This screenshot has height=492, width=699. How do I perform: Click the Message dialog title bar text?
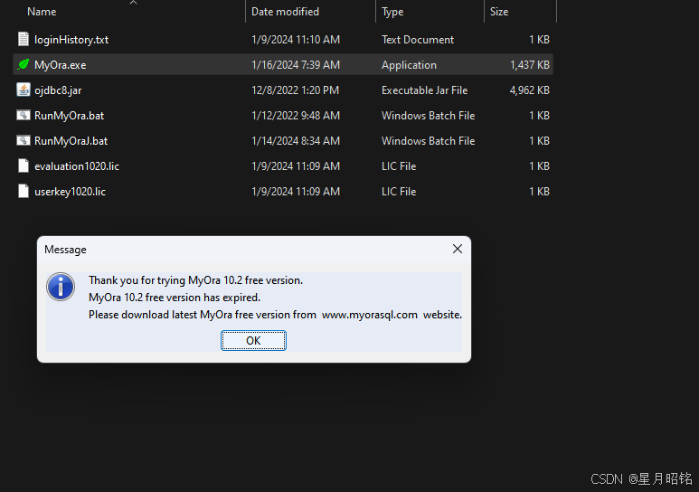point(65,250)
